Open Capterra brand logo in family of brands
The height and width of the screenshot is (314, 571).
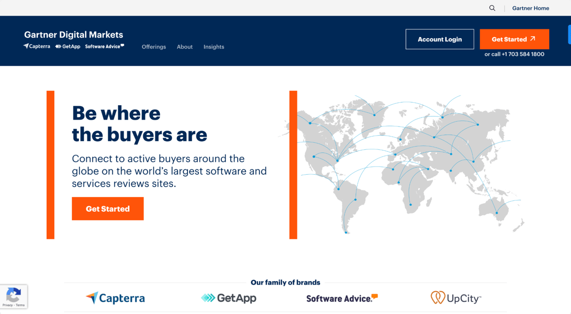(x=115, y=298)
